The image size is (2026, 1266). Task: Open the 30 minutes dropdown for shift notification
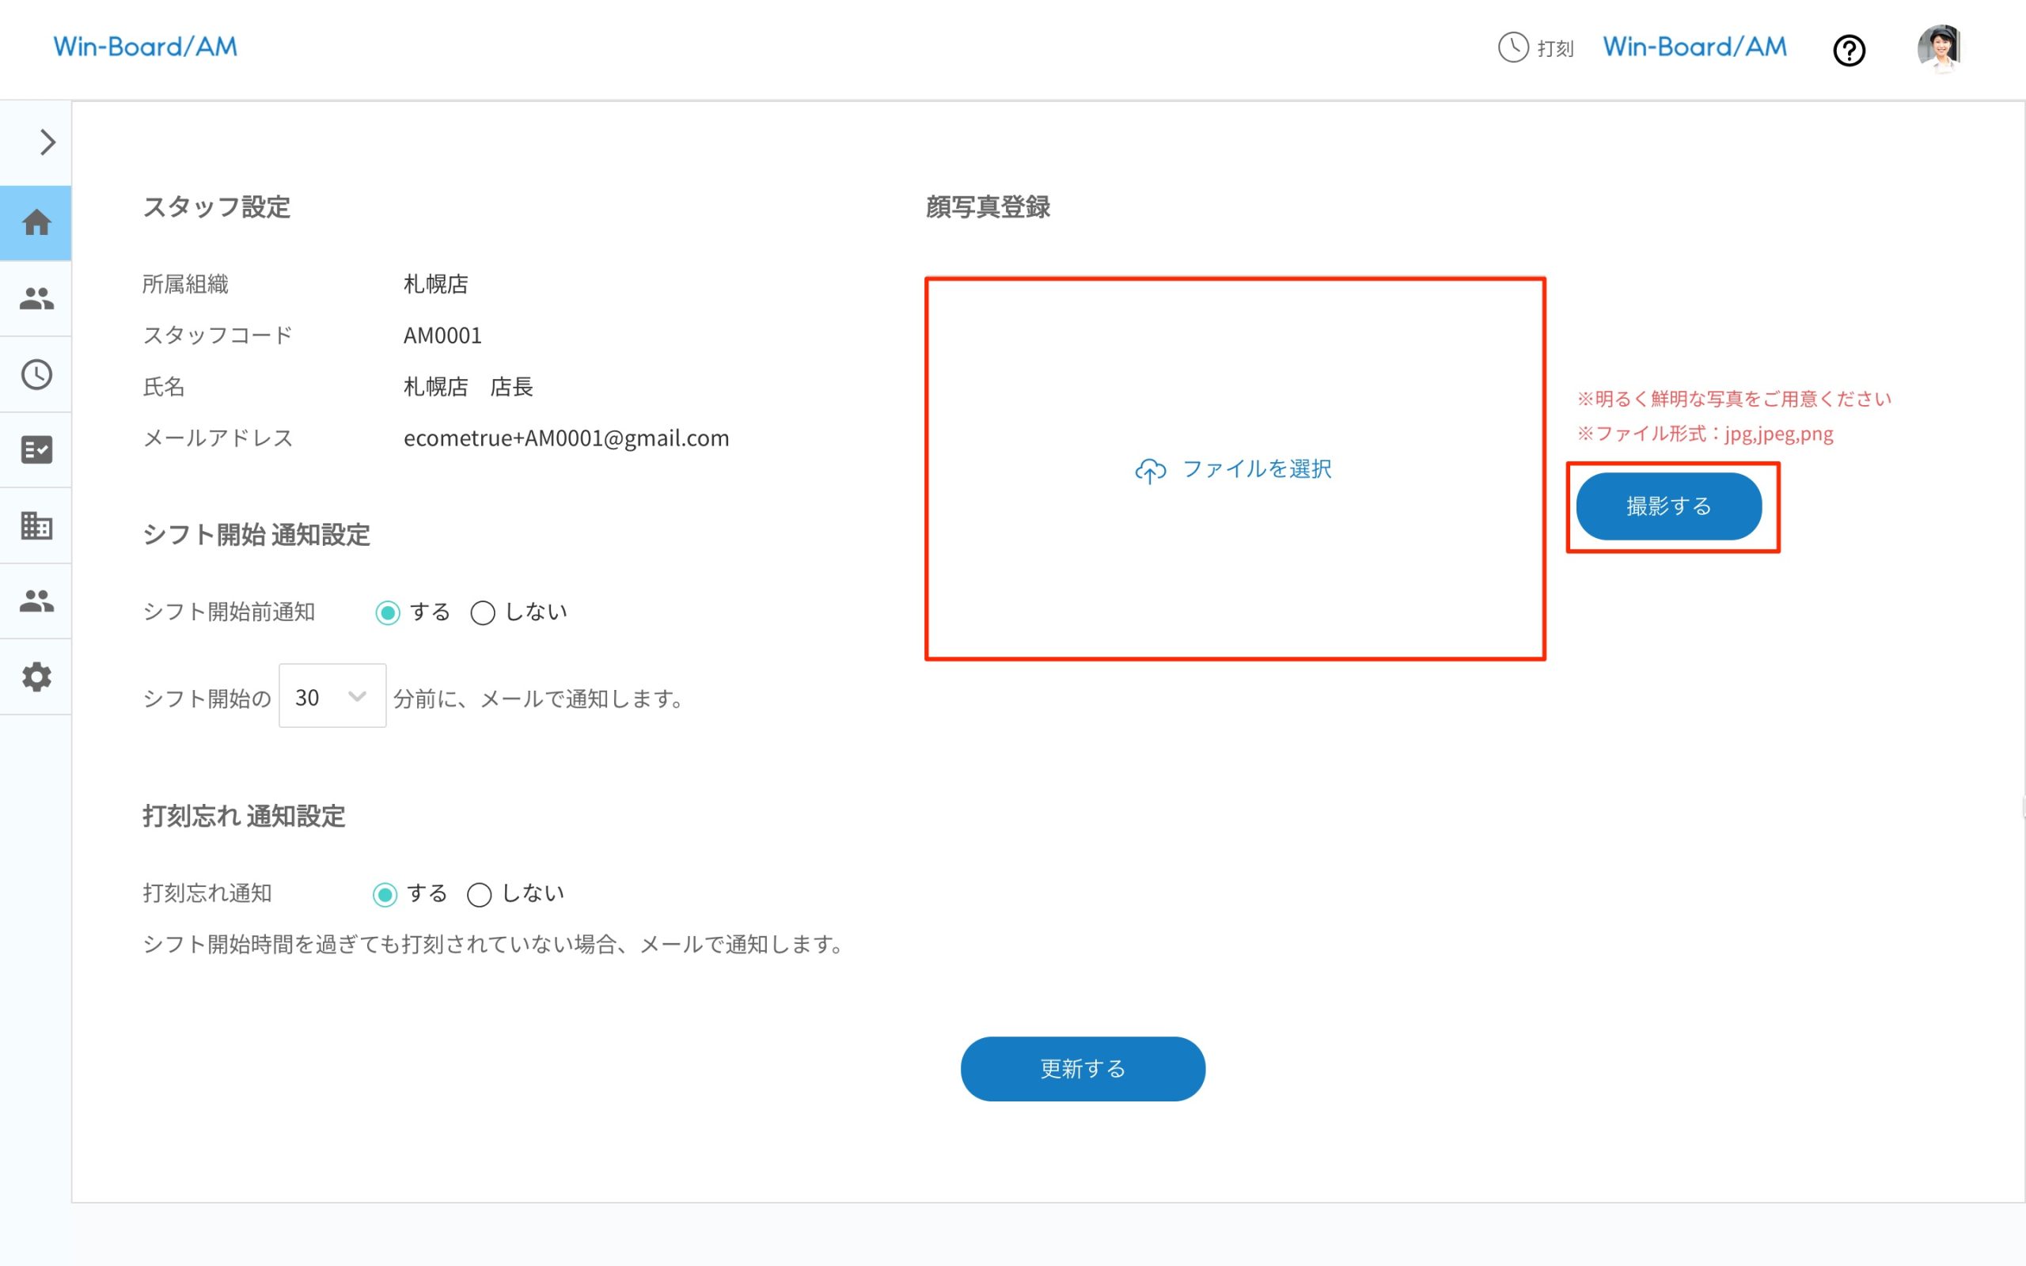[332, 696]
